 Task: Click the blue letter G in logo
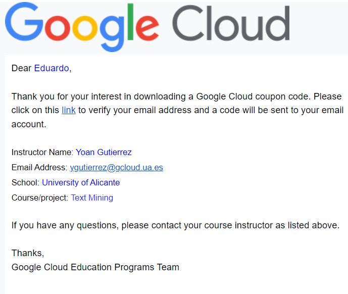tap(24, 22)
